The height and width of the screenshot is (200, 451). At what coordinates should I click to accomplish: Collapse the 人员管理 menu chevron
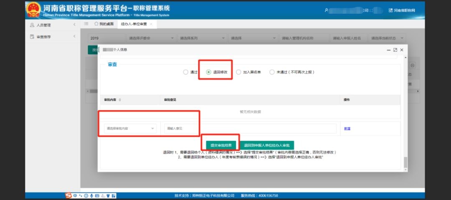pos(74,25)
